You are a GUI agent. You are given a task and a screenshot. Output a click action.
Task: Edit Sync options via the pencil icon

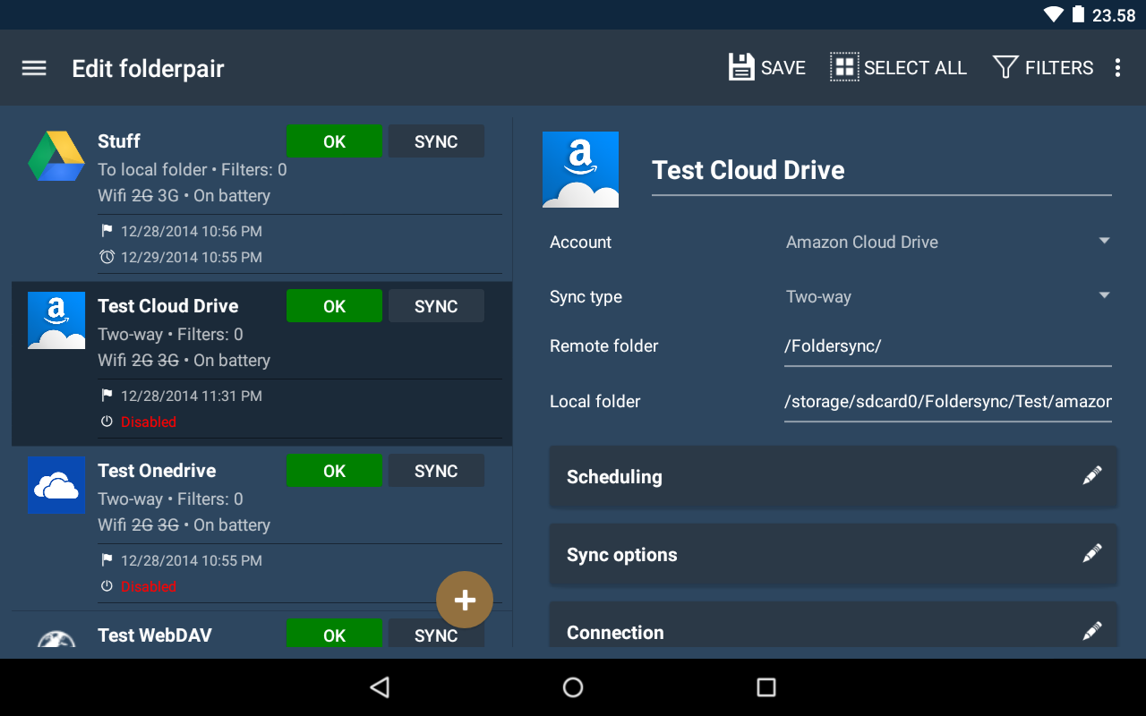[x=1091, y=553]
